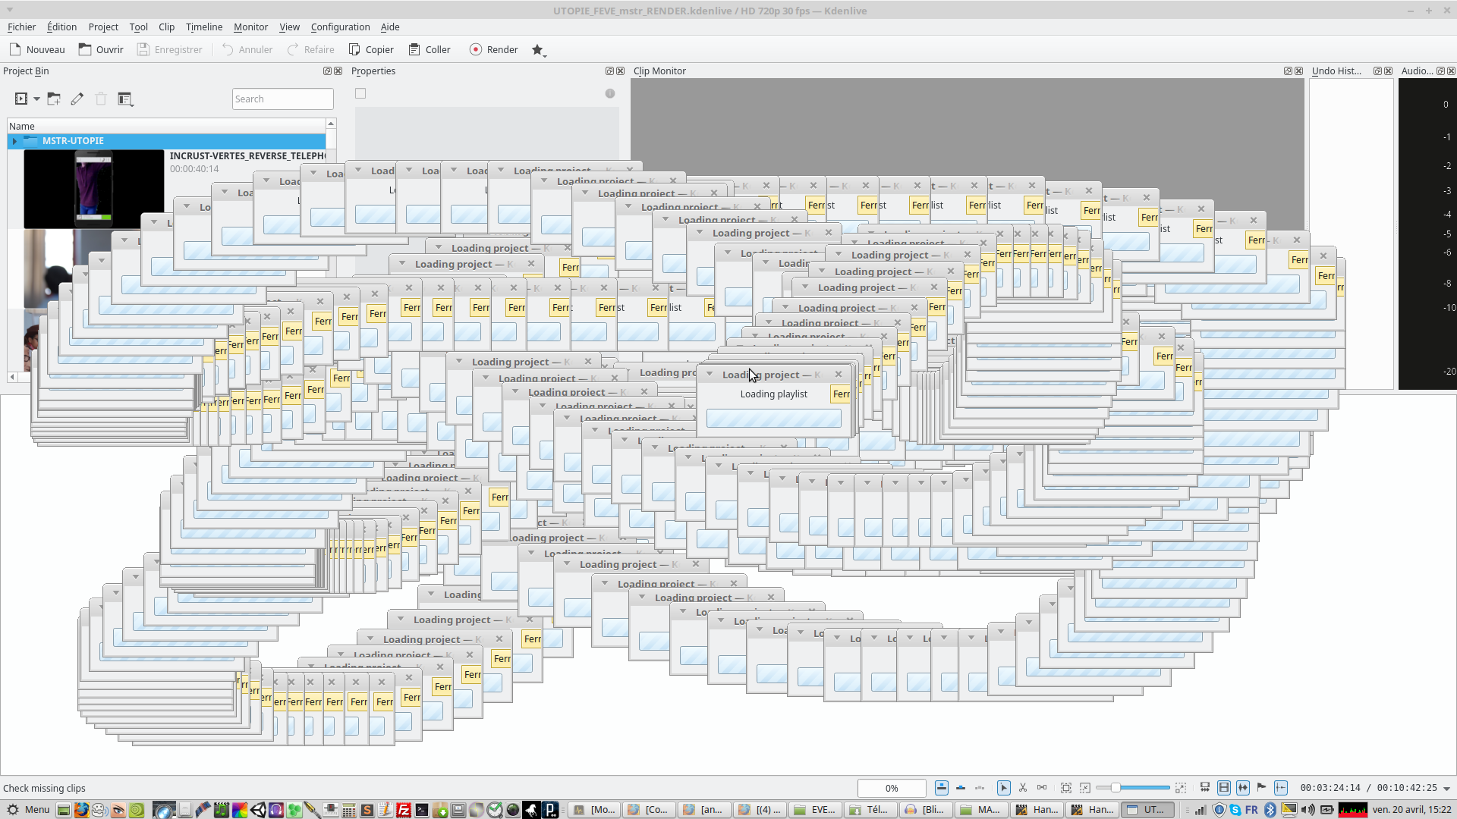This screenshot has width=1457, height=819.
Task: Click the fit zoom to project icon
Action: tap(1066, 788)
